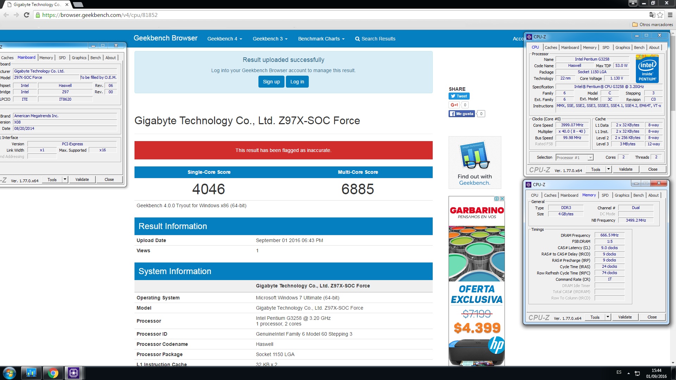Open Chrome from the taskbar
The width and height of the screenshot is (676, 380).
coord(53,373)
